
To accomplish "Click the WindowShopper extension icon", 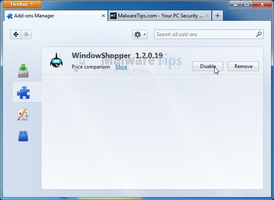I will [x=56, y=60].
